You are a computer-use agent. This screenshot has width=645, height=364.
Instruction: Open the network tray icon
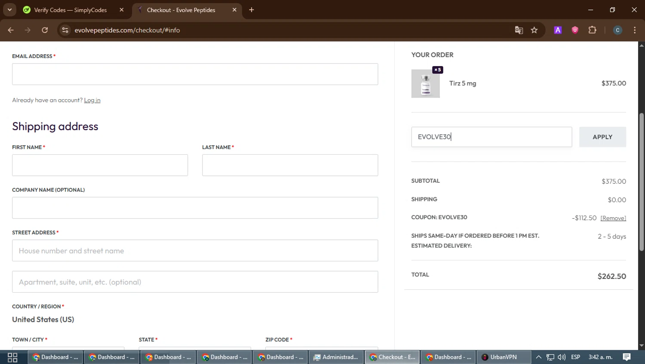pyautogui.click(x=550, y=357)
